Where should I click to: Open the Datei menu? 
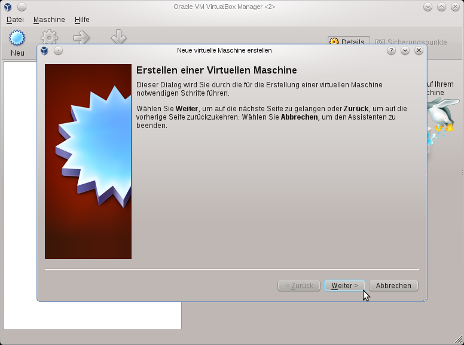(15, 20)
